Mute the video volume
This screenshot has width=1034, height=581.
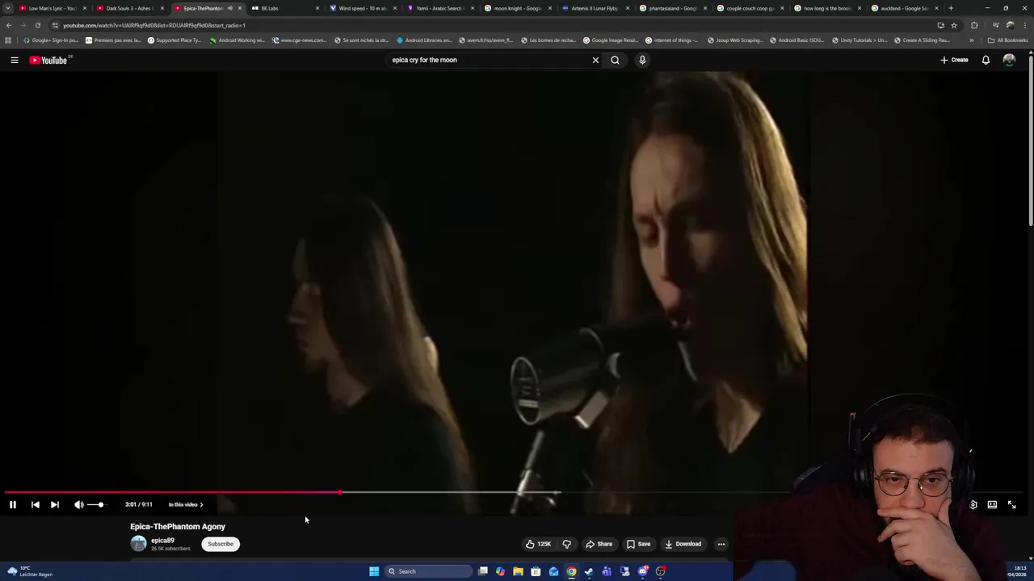tap(79, 504)
